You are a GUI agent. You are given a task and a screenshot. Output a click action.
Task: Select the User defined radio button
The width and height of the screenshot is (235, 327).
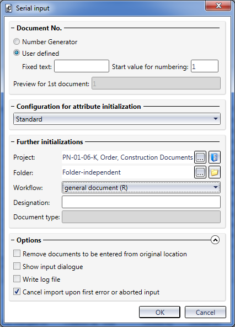[17, 53]
